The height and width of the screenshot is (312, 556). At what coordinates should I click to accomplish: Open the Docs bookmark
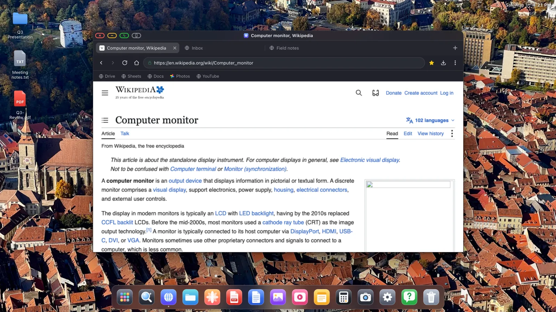156,76
